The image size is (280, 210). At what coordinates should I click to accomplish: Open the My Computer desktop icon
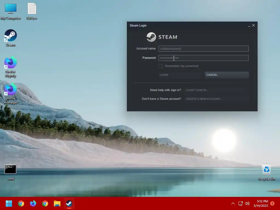(11, 11)
